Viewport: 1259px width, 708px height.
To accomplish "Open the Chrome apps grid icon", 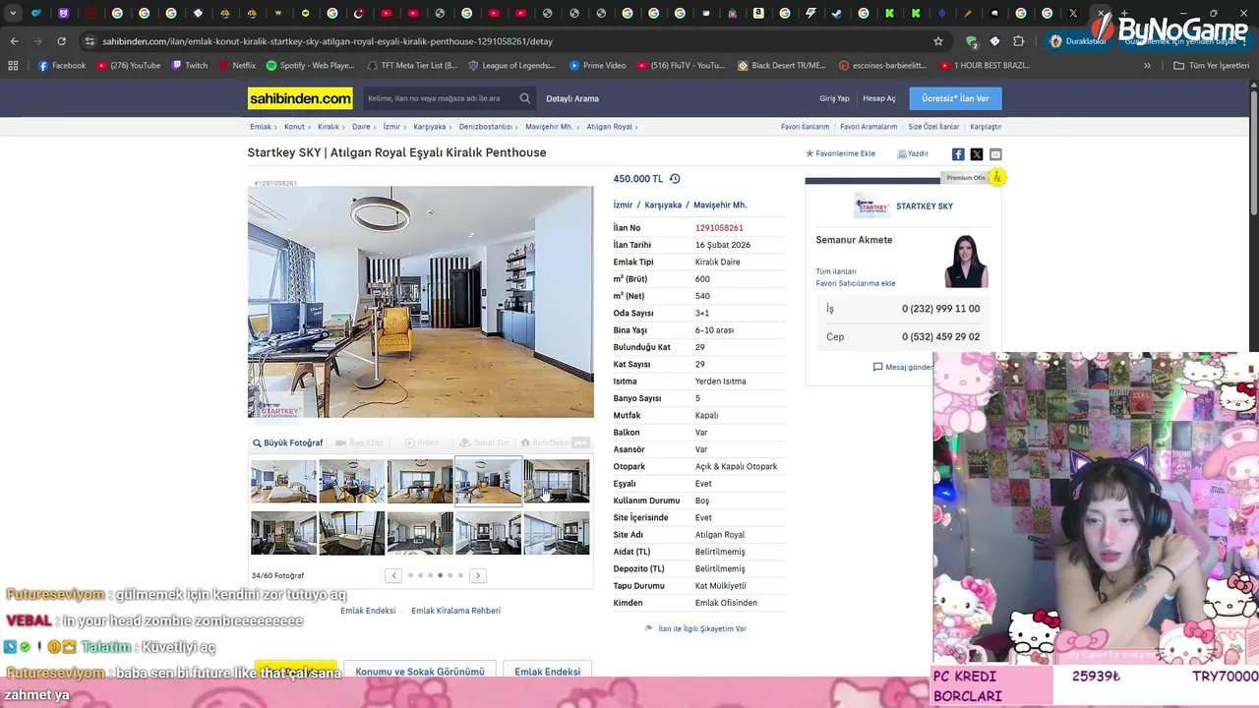I will pyautogui.click(x=13, y=66).
